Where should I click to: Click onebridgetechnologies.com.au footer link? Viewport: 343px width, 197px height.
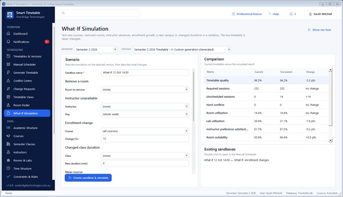[x=33, y=185]
